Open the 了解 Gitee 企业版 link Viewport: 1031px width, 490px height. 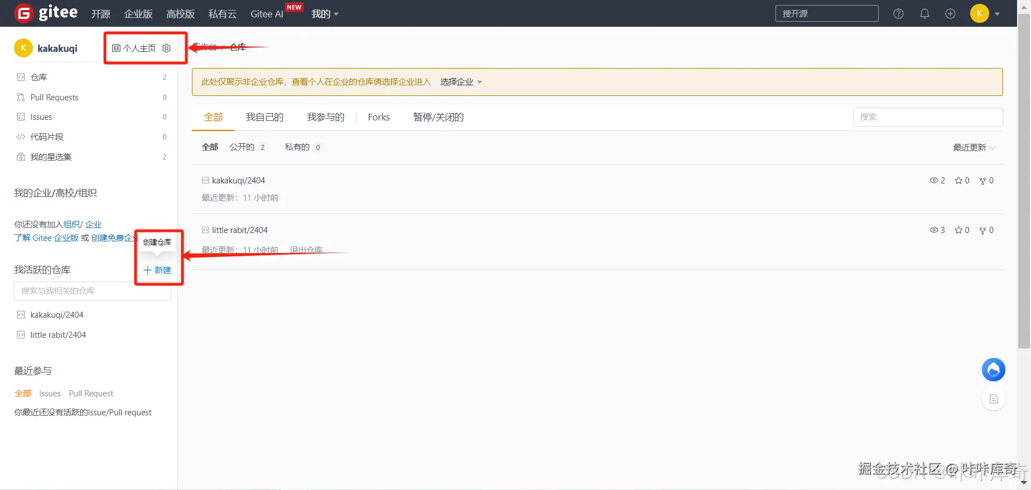46,237
